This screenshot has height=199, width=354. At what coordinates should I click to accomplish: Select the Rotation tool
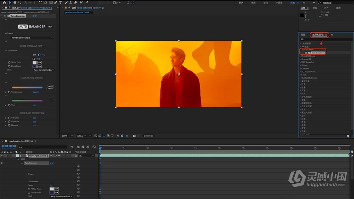click(x=40, y=2)
